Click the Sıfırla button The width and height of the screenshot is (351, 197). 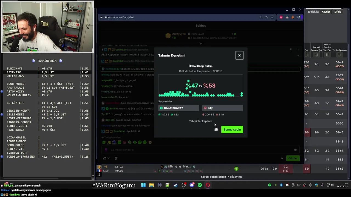338,12
